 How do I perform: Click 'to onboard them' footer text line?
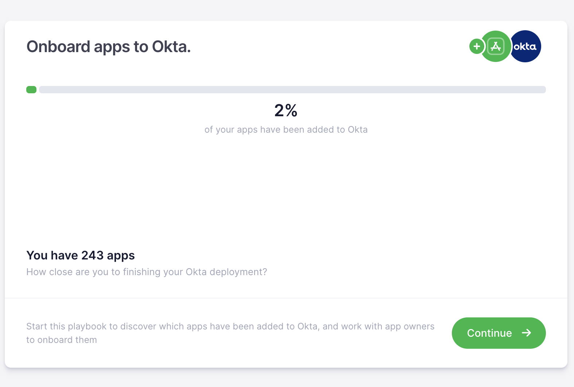(62, 340)
